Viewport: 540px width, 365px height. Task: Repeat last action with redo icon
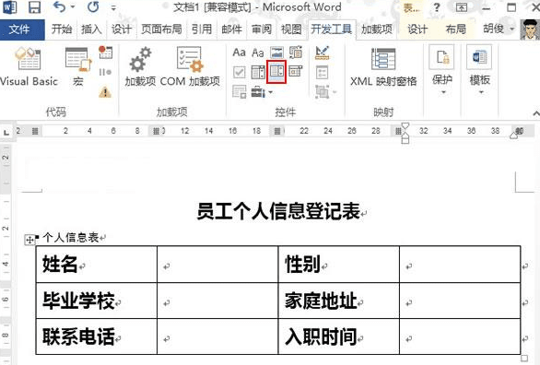tap(93, 6)
